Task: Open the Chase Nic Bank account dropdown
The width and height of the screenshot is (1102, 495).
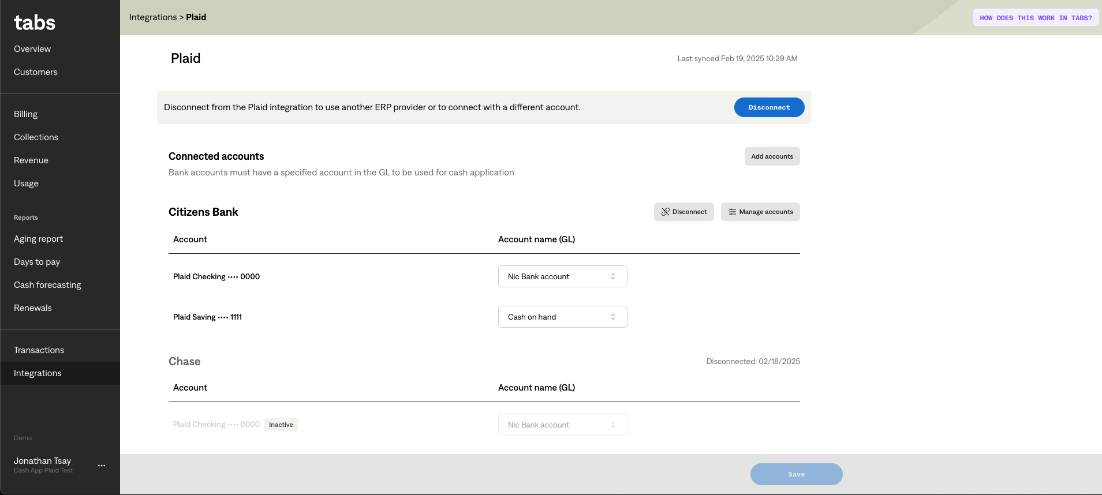Action: (562, 425)
